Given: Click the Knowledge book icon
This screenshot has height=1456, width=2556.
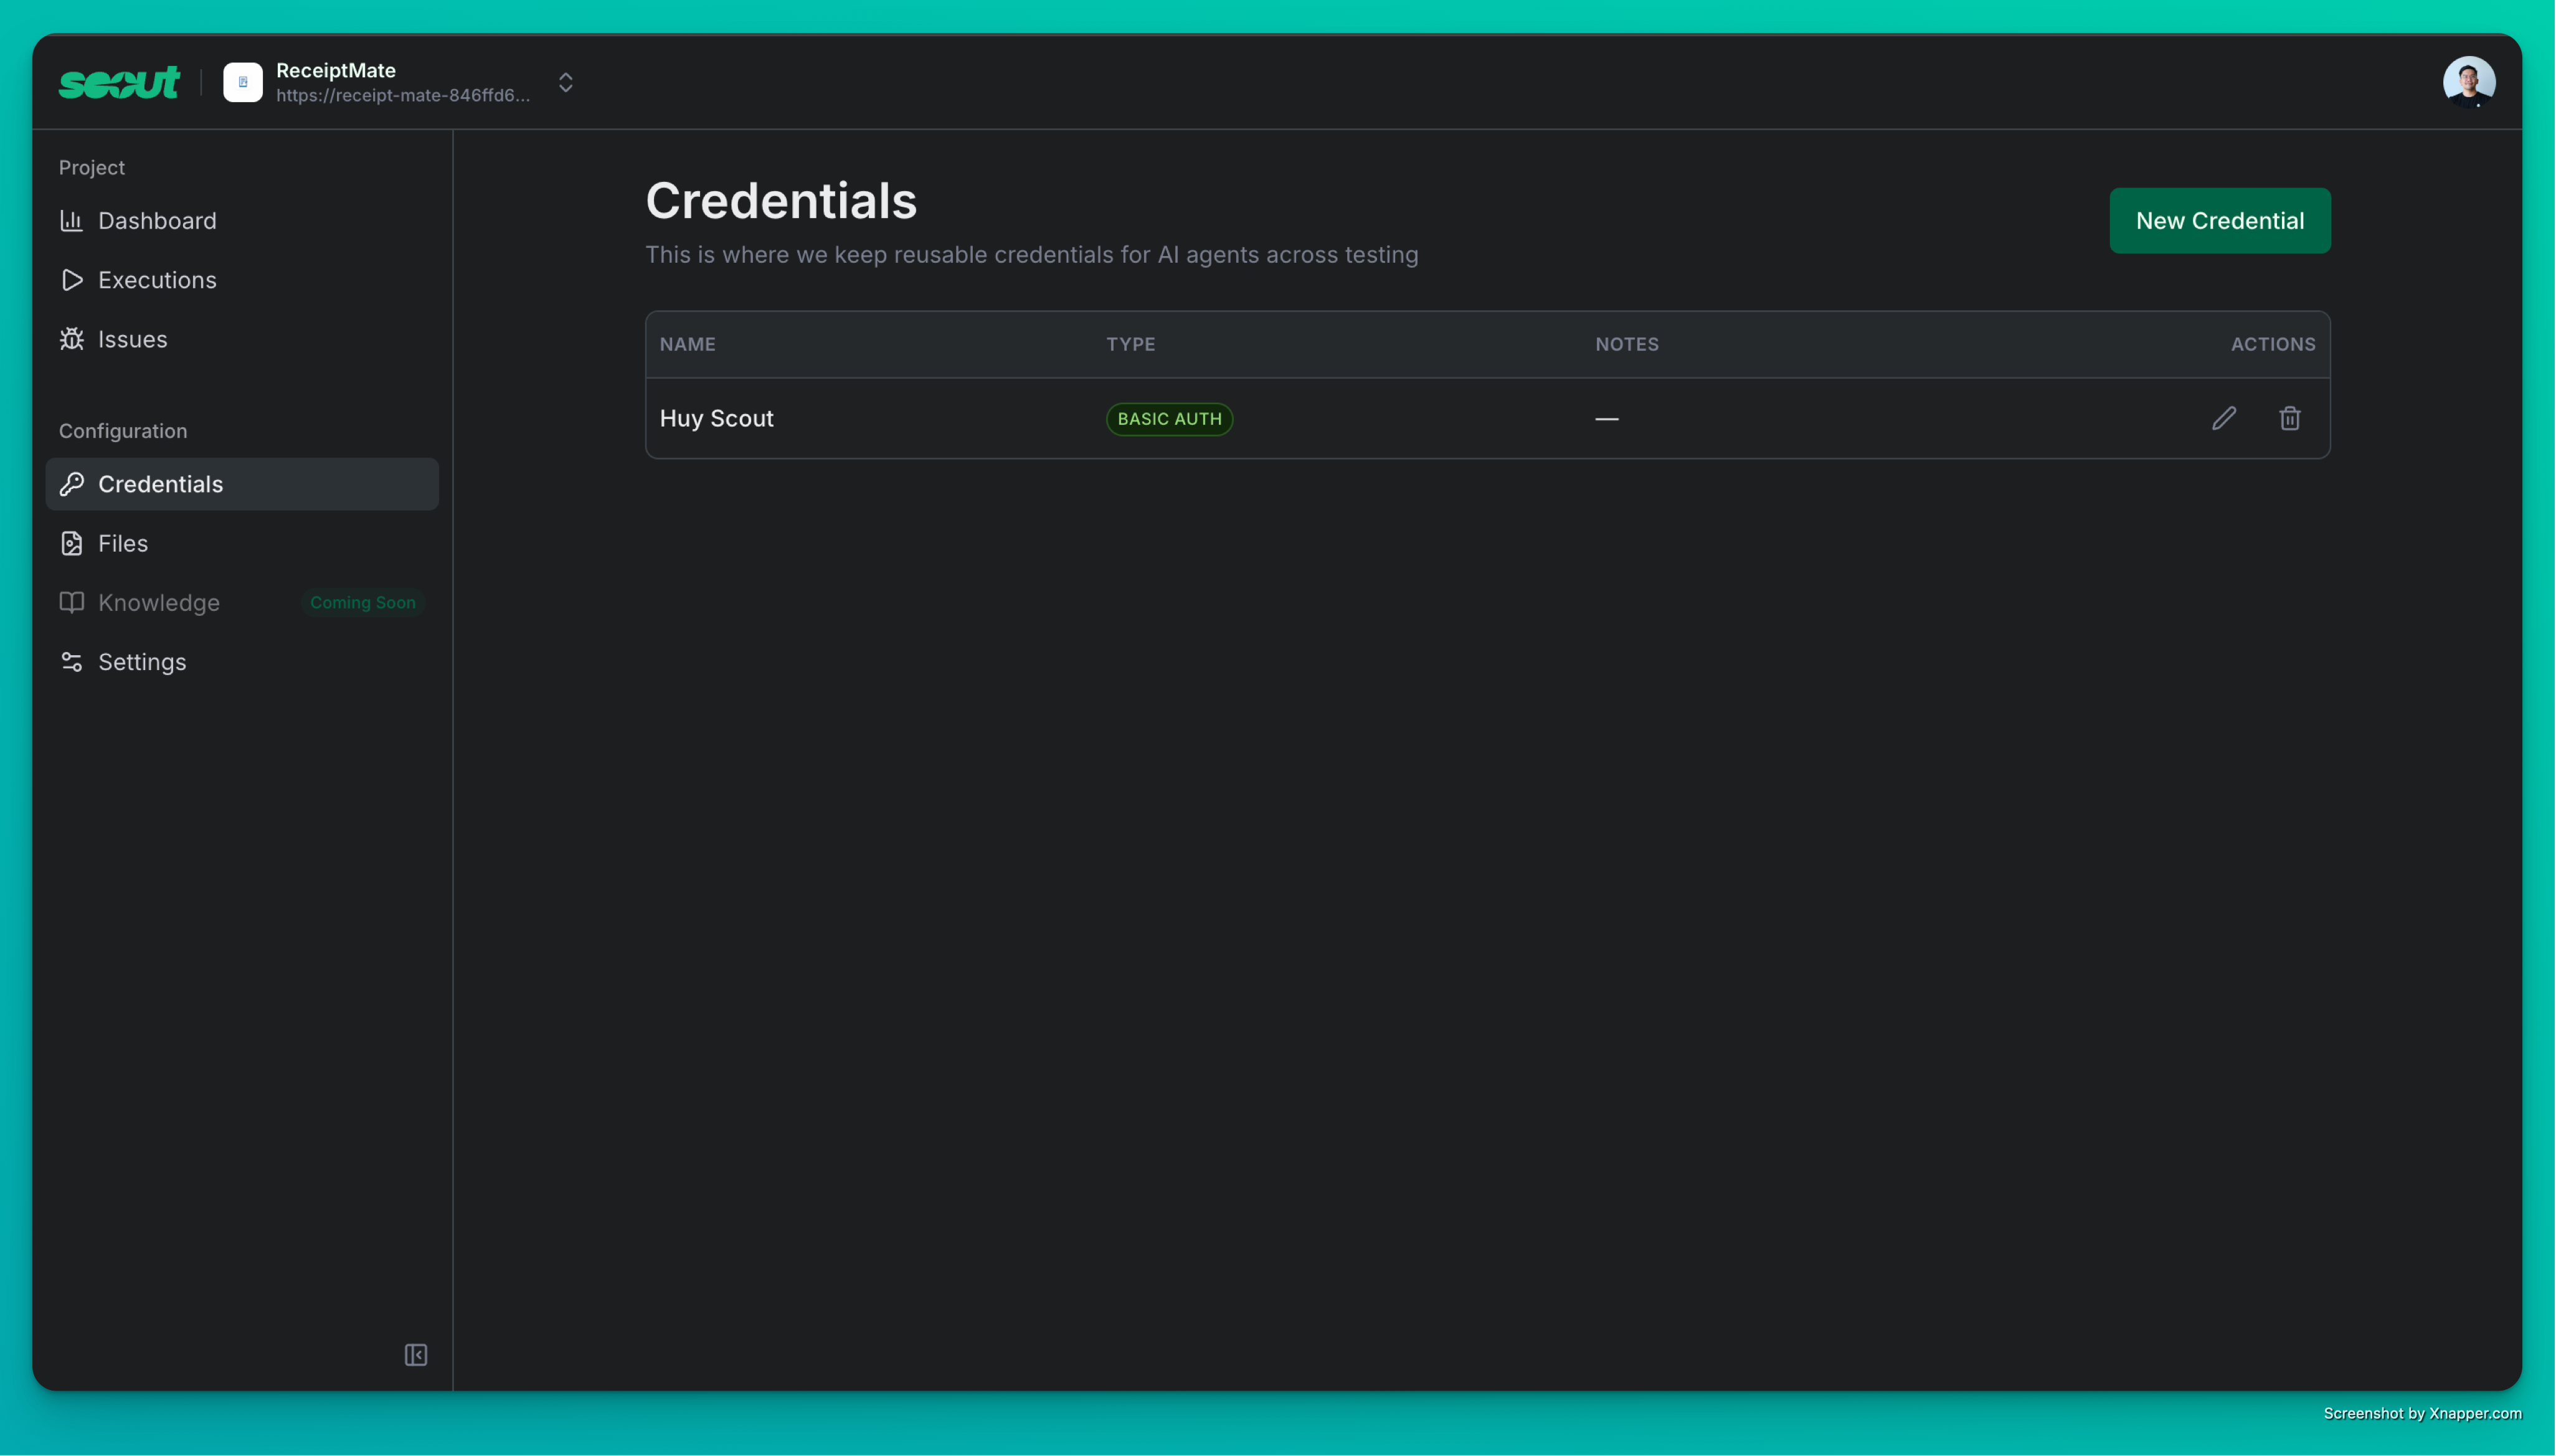Looking at the screenshot, I should (x=71, y=602).
